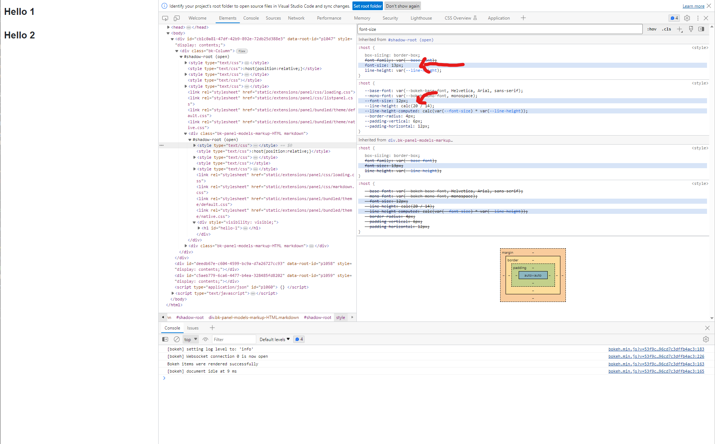Screen dimensions: 715x444
Task: Activate the inspect element picker icon
Action: tap(165, 18)
